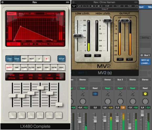Open MV2 help with the question mark
The width and height of the screenshot is (152, 130).
(x=137, y=6)
